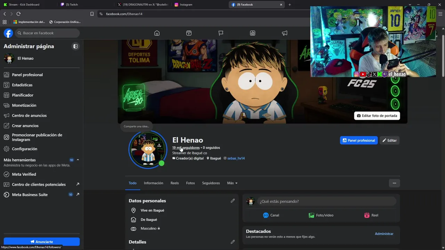Open the megaphone ads icon in top bar
445x250 pixels.
coord(285,33)
